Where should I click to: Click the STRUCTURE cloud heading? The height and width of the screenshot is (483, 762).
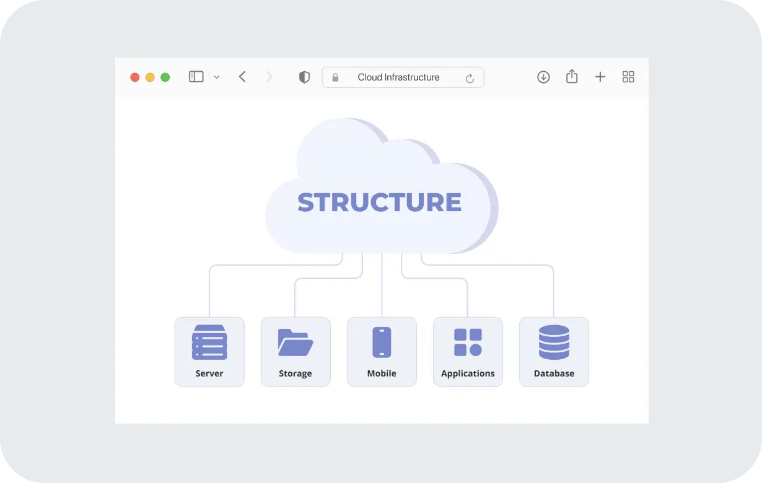point(380,202)
